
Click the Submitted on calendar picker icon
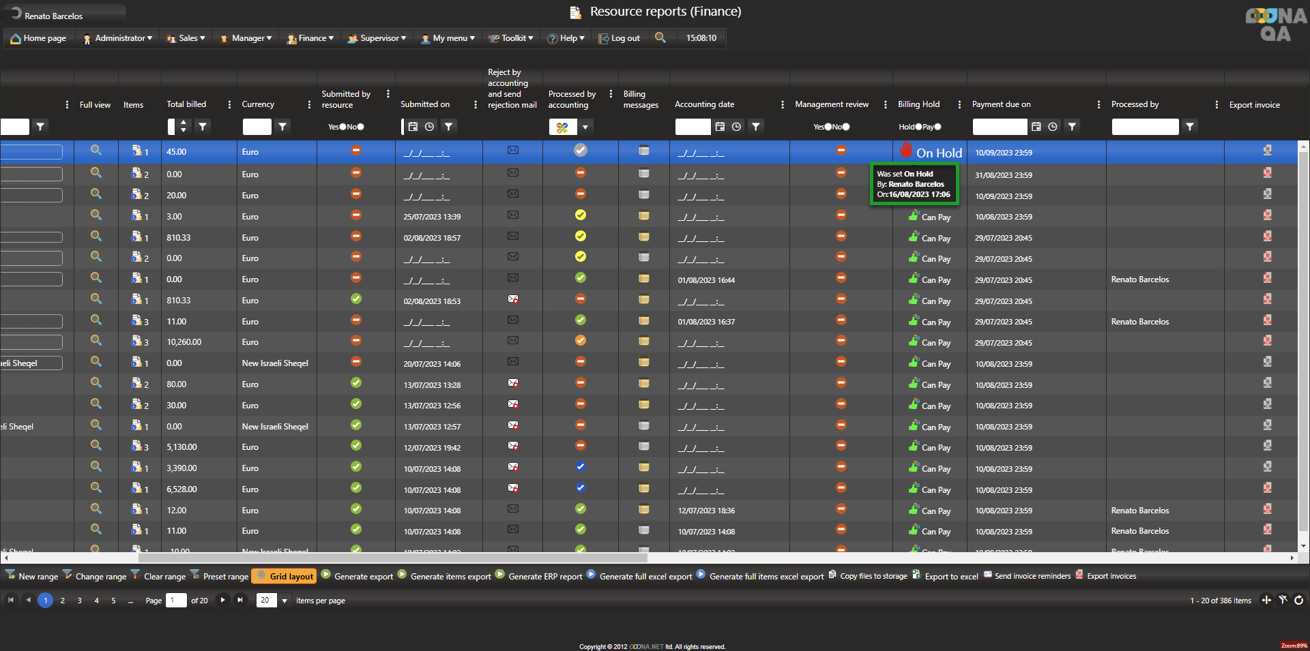(x=413, y=127)
